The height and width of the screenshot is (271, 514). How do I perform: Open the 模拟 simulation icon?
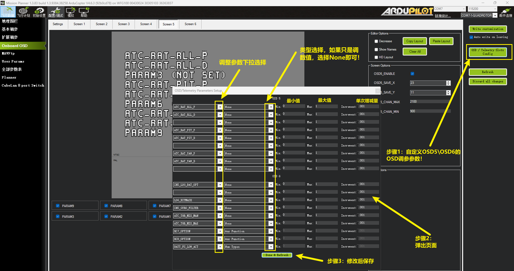(71, 12)
